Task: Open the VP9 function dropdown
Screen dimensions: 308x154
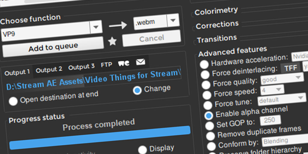Action: (96, 27)
